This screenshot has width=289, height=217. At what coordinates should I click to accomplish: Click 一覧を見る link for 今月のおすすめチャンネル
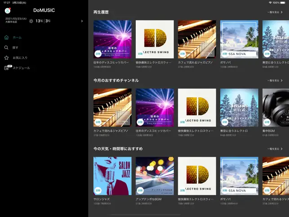click(x=273, y=81)
